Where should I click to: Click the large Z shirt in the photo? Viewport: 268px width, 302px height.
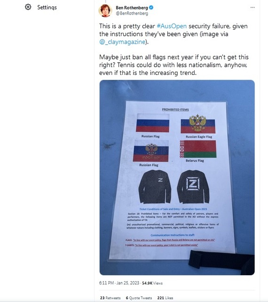193,187
